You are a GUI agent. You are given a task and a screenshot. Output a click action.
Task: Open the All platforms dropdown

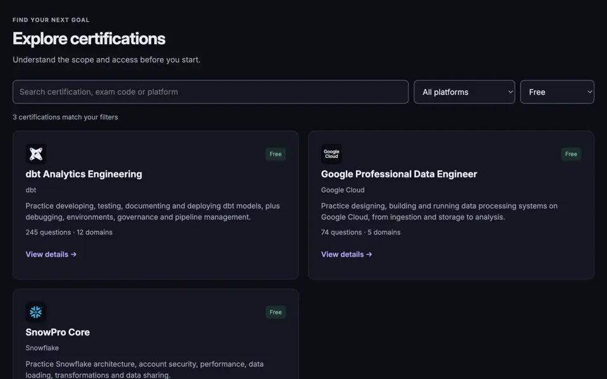point(464,92)
